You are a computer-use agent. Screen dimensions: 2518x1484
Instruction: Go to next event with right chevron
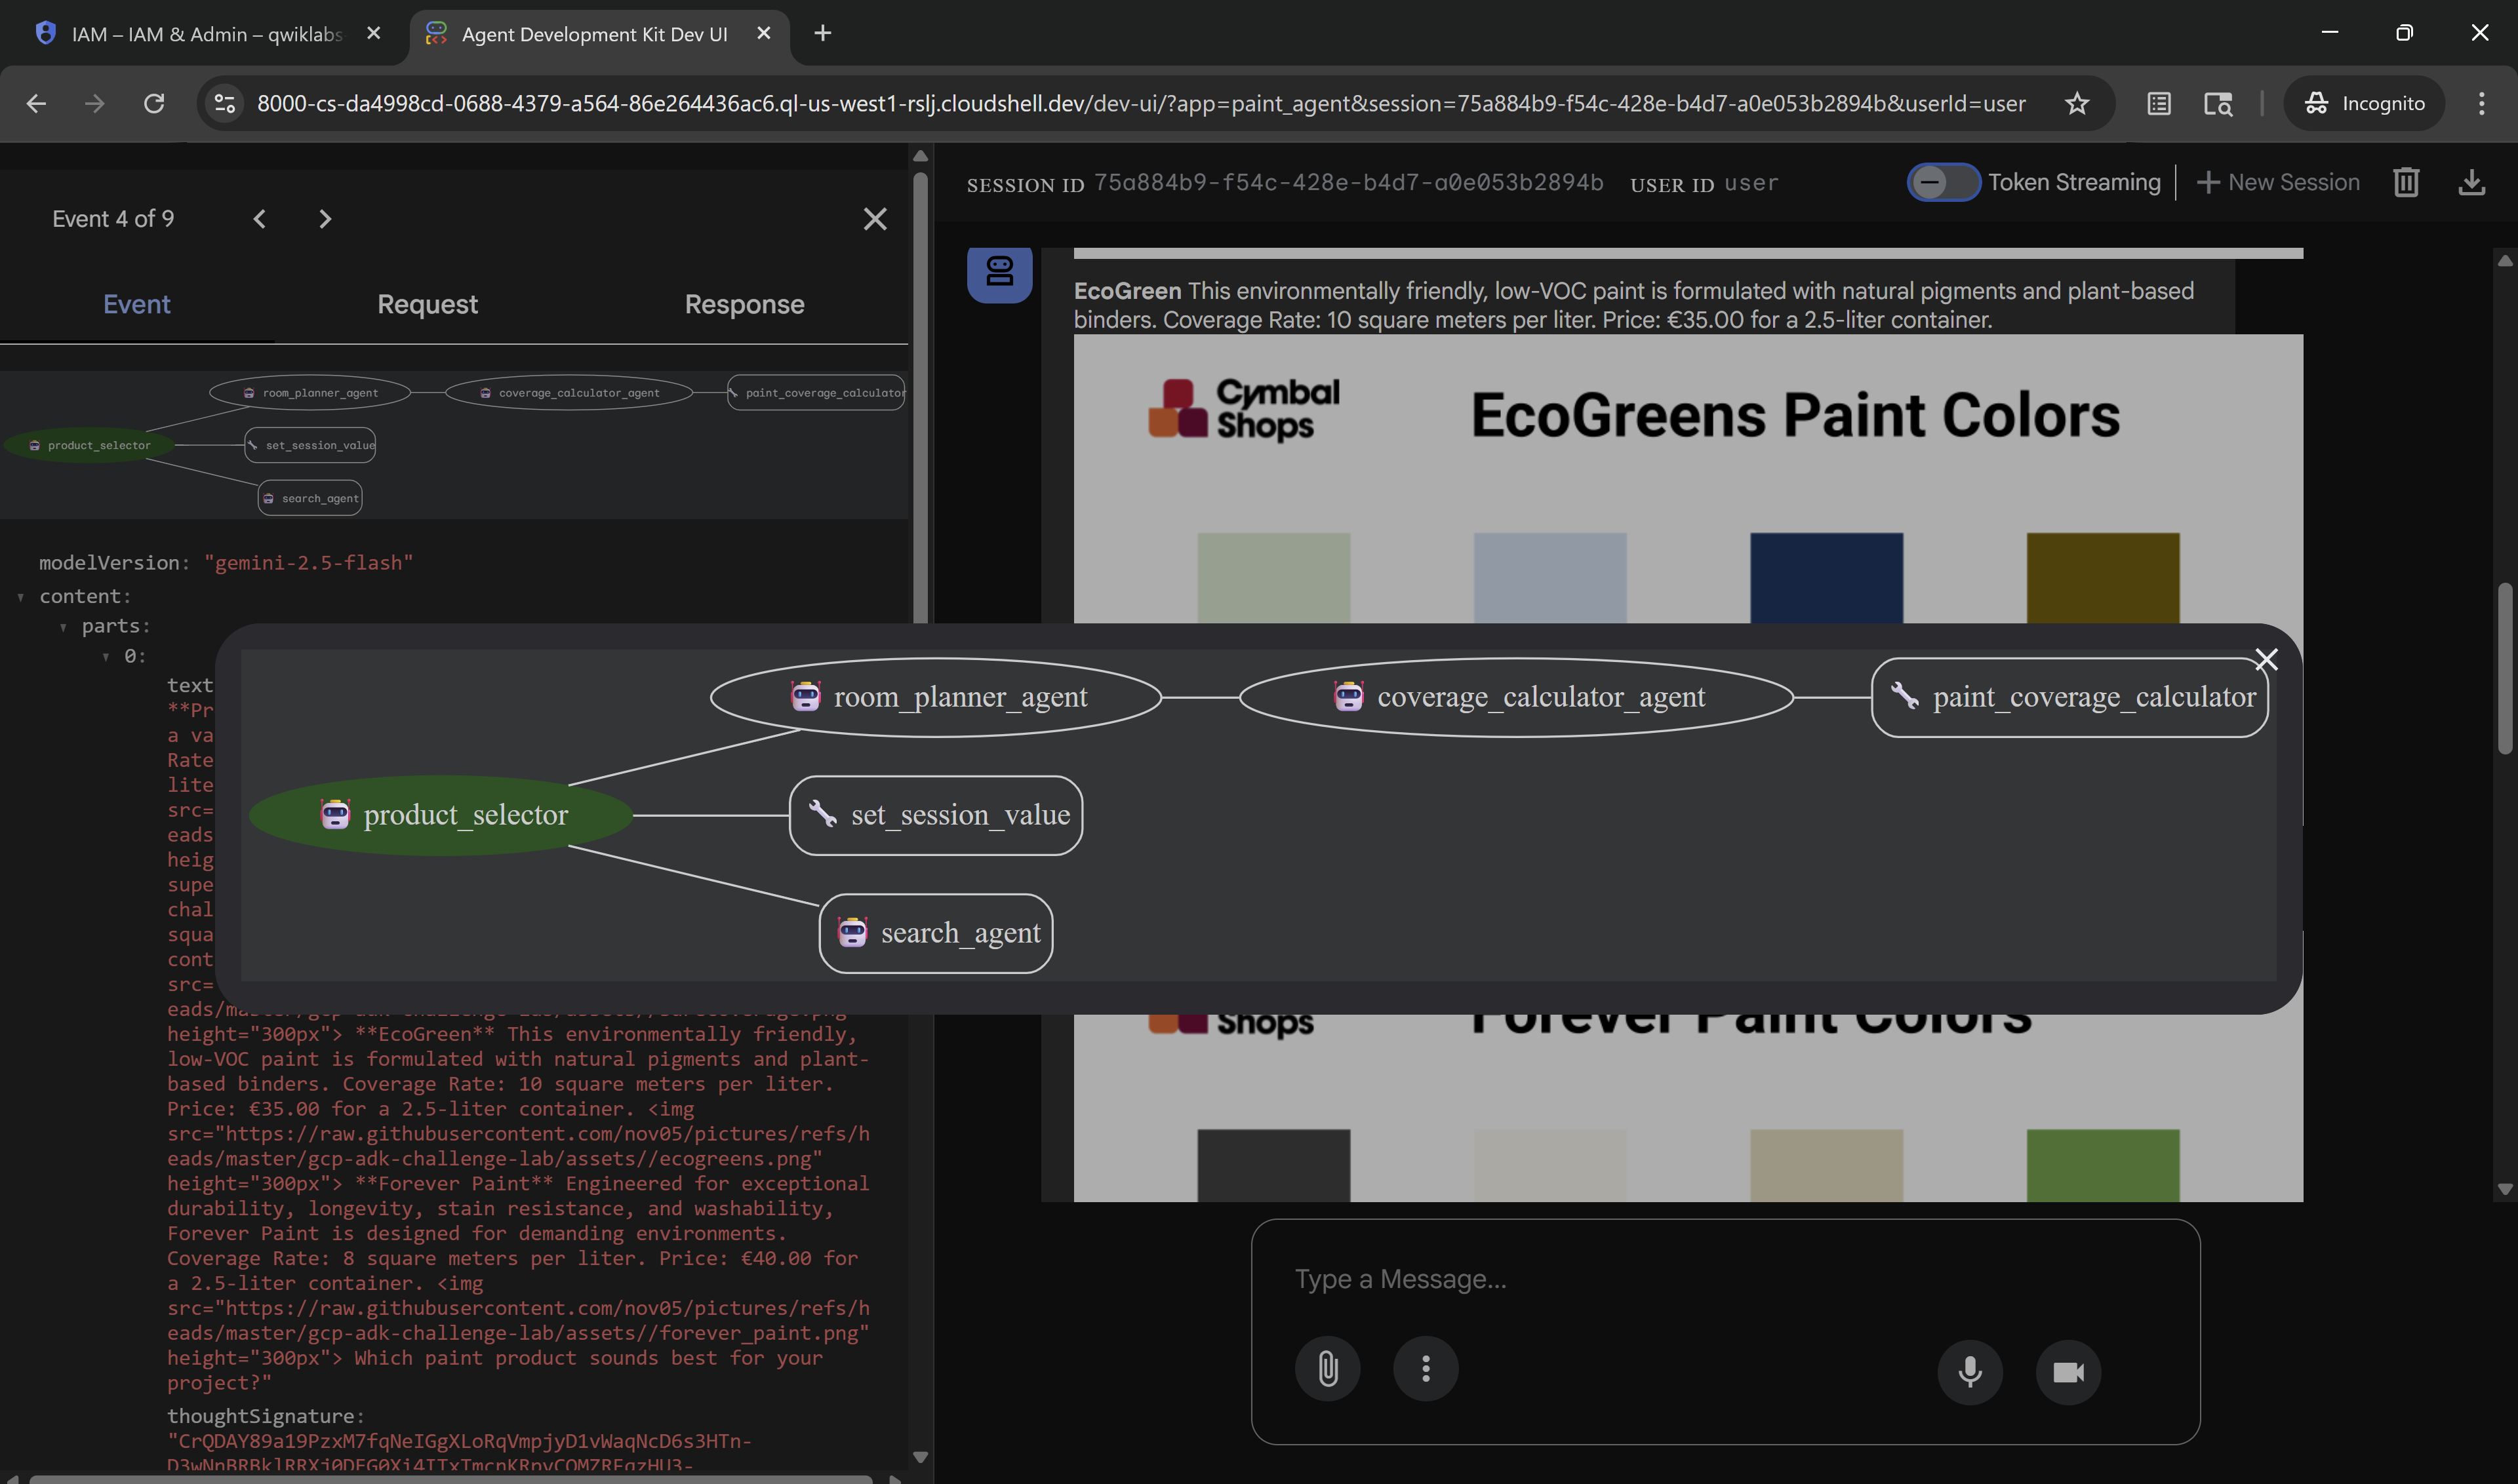(325, 219)
